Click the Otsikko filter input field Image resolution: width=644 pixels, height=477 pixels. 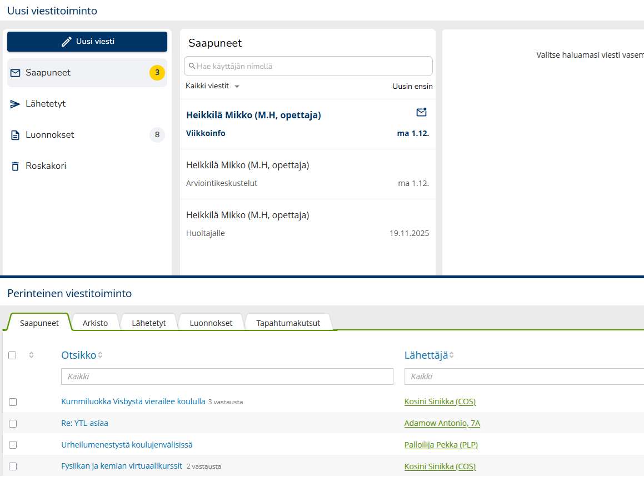coord(227,376)
